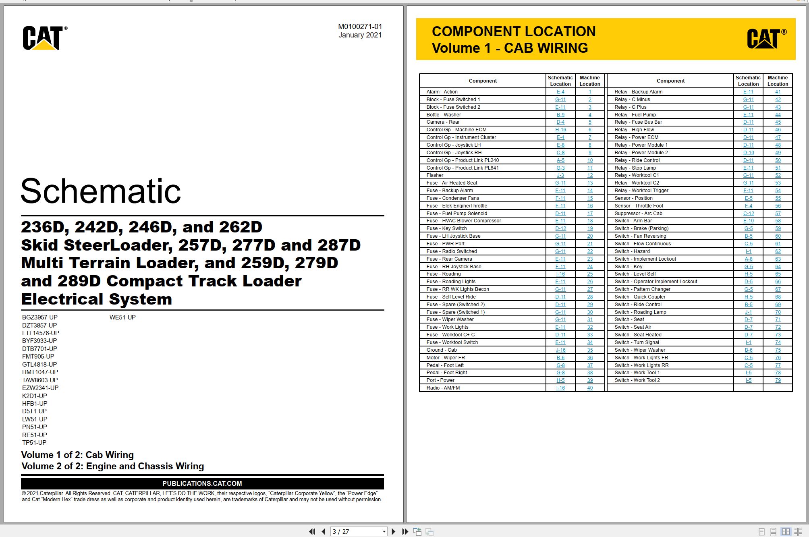The image size is (809, 537).
Task: Open schematic location I-1 for Switch - Hazard
Action: (x=749, y=251)
